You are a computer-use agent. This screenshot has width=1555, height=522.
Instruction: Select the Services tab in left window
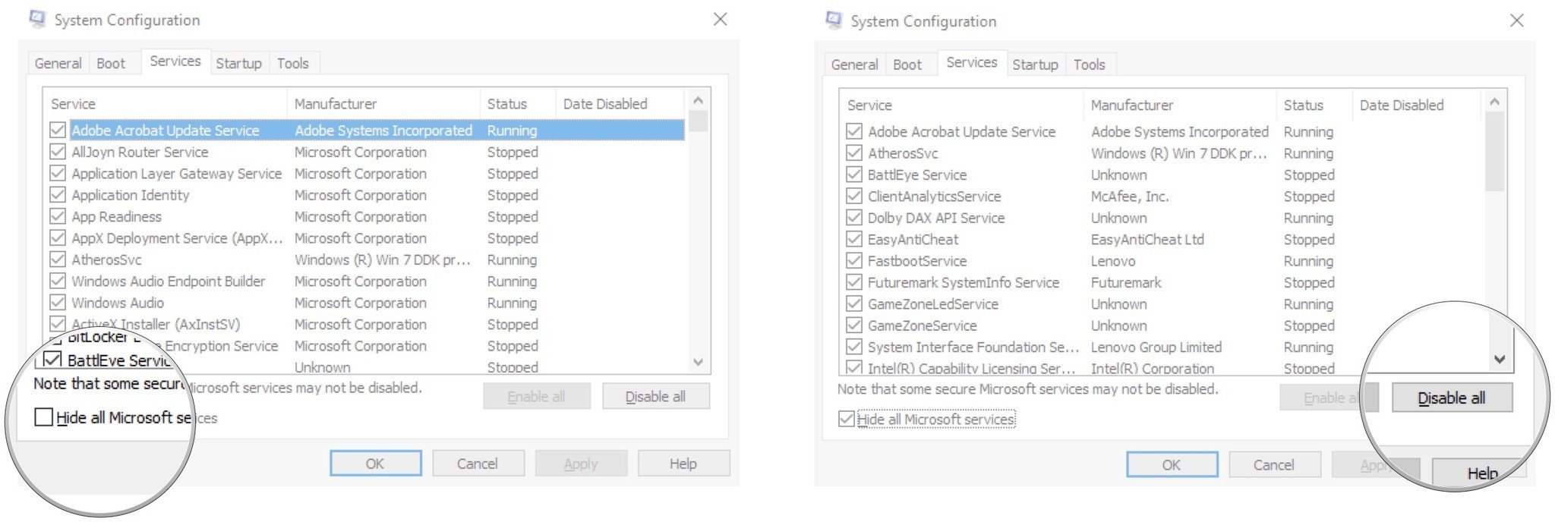(175, 61)
